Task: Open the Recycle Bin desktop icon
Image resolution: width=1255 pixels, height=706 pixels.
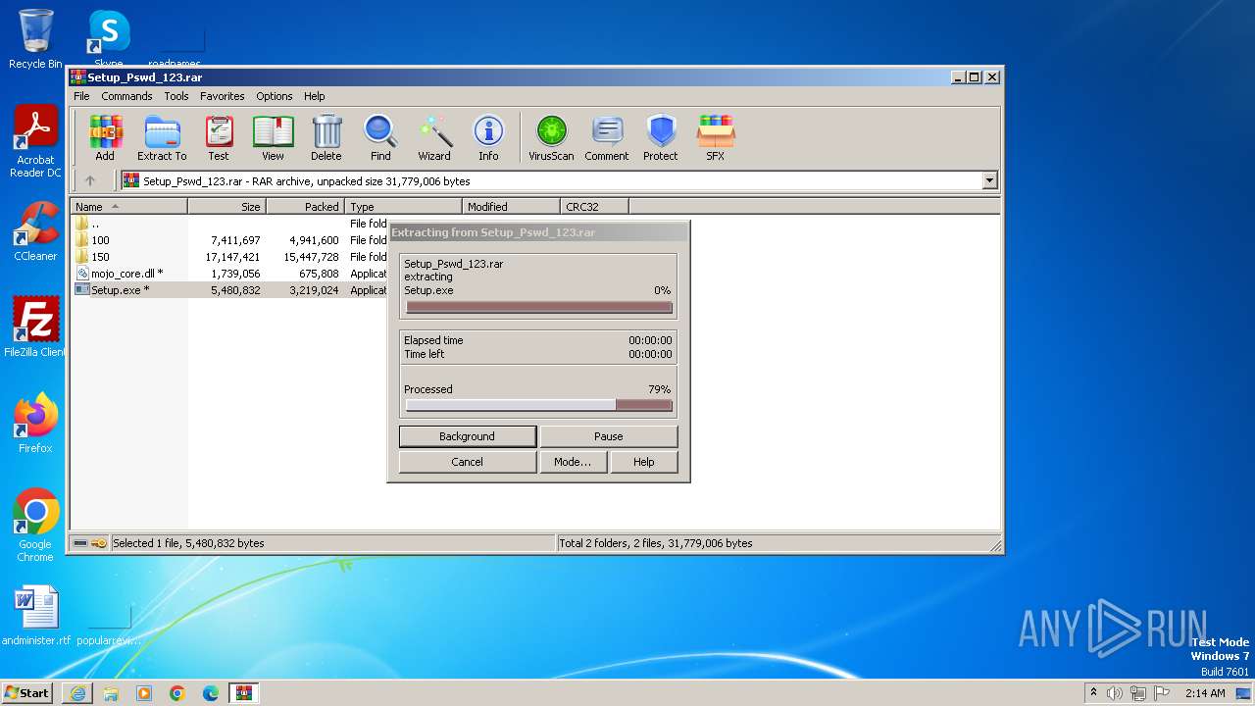Action: [x=35, y=39]
